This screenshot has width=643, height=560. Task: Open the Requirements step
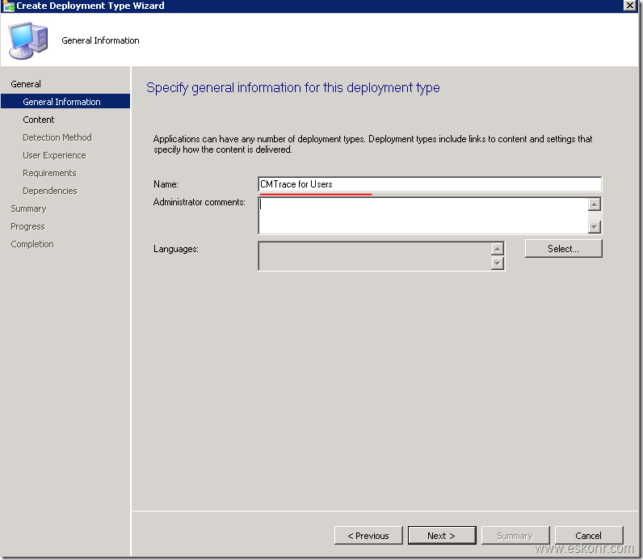click(49, 173)
